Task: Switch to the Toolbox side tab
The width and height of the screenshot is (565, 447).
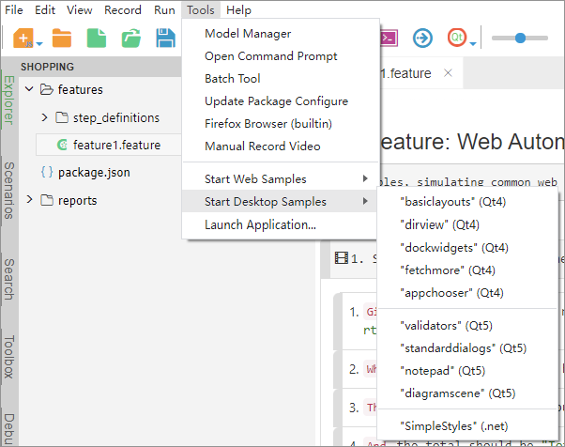Action: coord(9,357)
